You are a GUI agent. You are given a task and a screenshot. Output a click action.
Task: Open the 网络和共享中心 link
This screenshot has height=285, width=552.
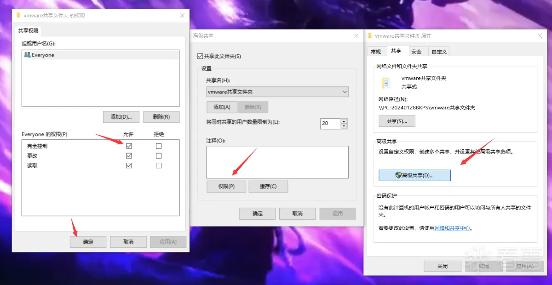[453, 228]
